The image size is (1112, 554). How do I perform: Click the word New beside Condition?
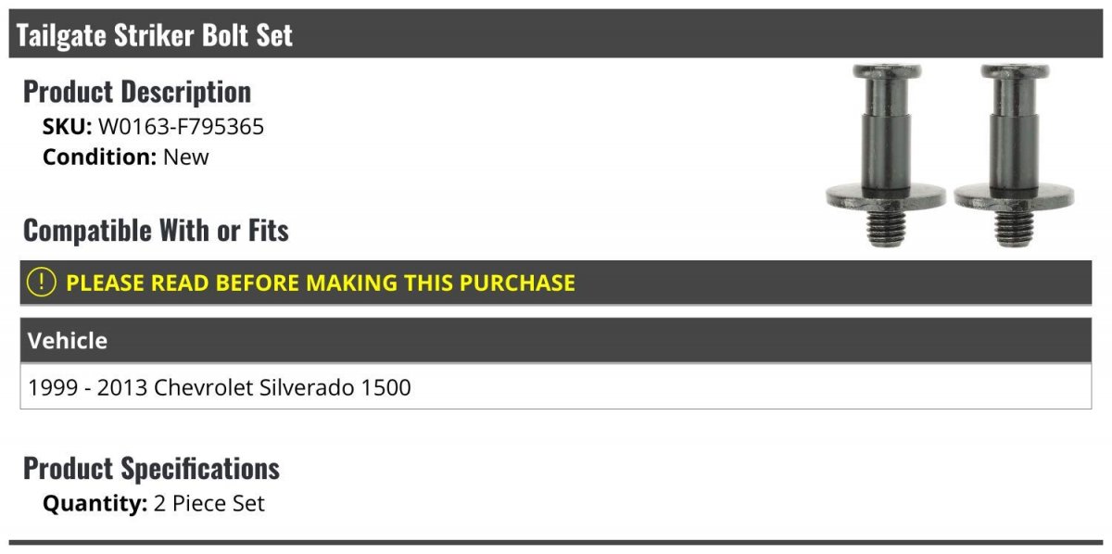click(186, 157)
